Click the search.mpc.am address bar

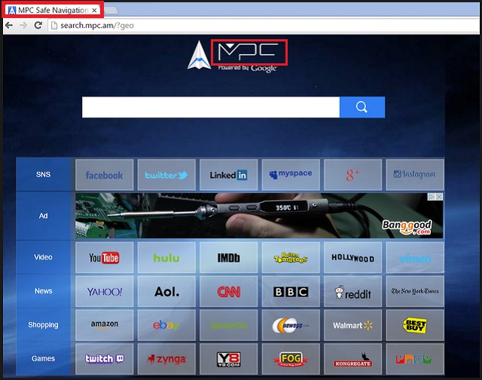click(x=264, y=26)
